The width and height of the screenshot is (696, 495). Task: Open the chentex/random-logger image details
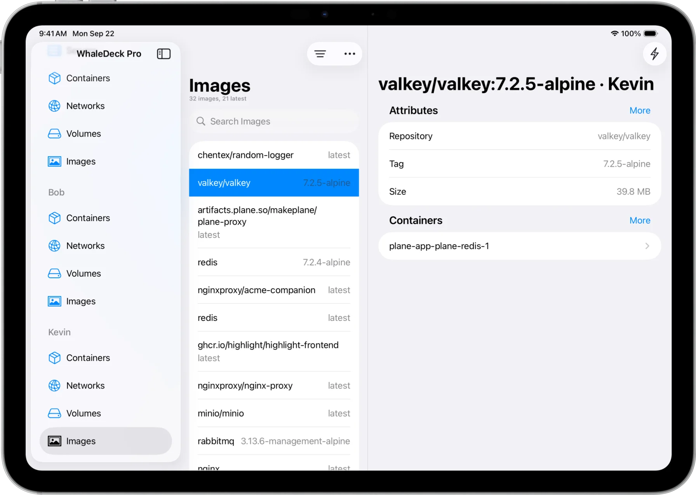click(273, 155)
